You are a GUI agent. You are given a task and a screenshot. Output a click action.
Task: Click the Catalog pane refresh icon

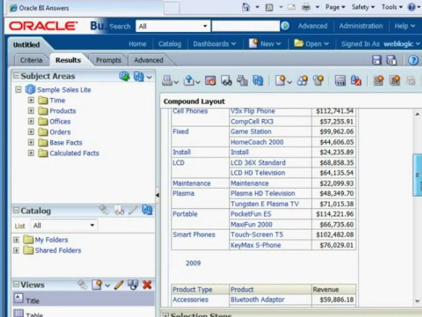pyautogui.click(x=147, y=210)
